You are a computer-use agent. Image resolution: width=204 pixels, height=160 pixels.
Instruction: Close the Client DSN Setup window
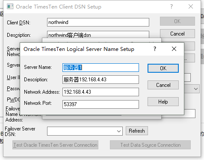click(191, 6)
